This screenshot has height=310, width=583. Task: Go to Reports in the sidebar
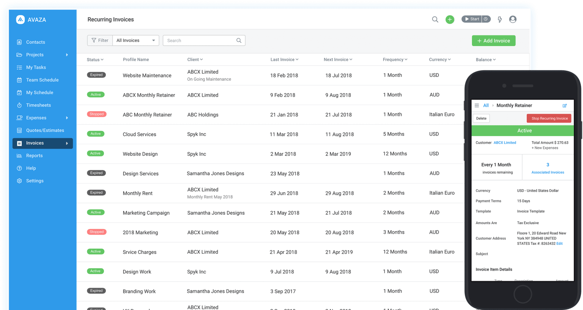point(34,156)
